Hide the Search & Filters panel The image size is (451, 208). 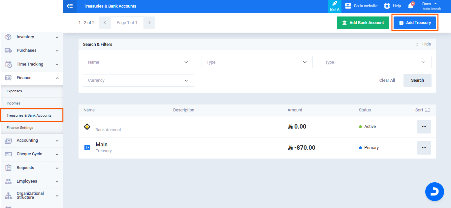pyautogui.click(x=423, y=44)
